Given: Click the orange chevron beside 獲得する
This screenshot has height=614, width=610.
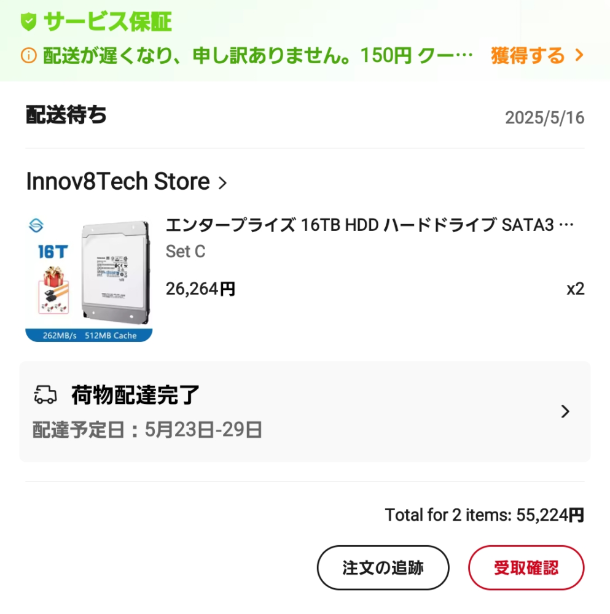Looking at the screenshot, I should (579, 56).
